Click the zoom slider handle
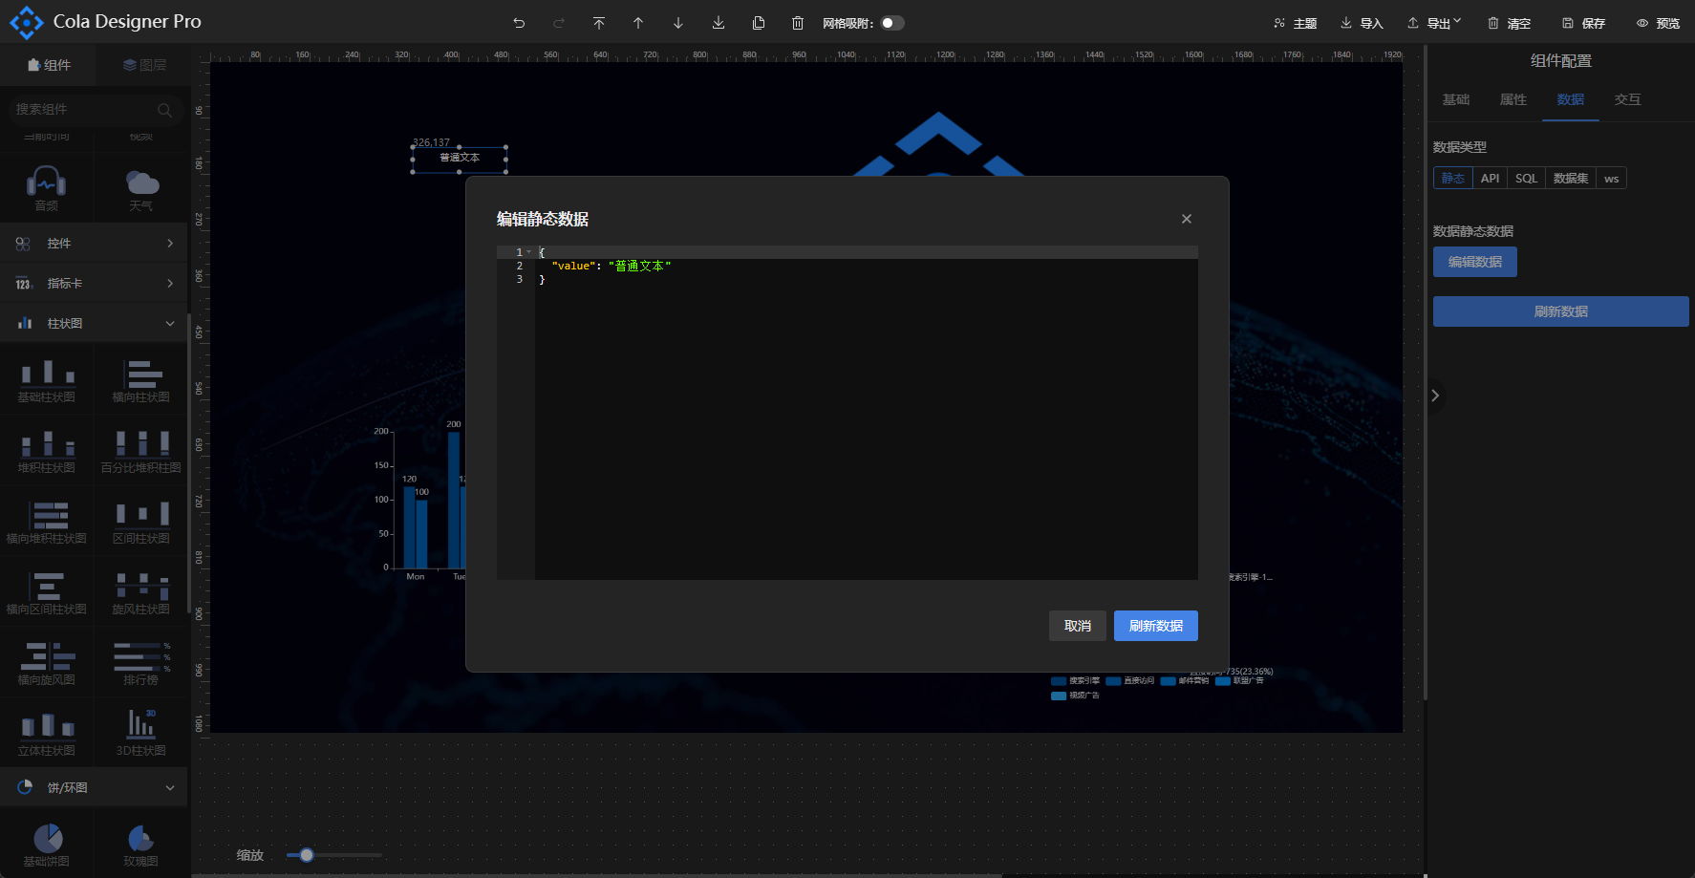 (x=307, y=855)
